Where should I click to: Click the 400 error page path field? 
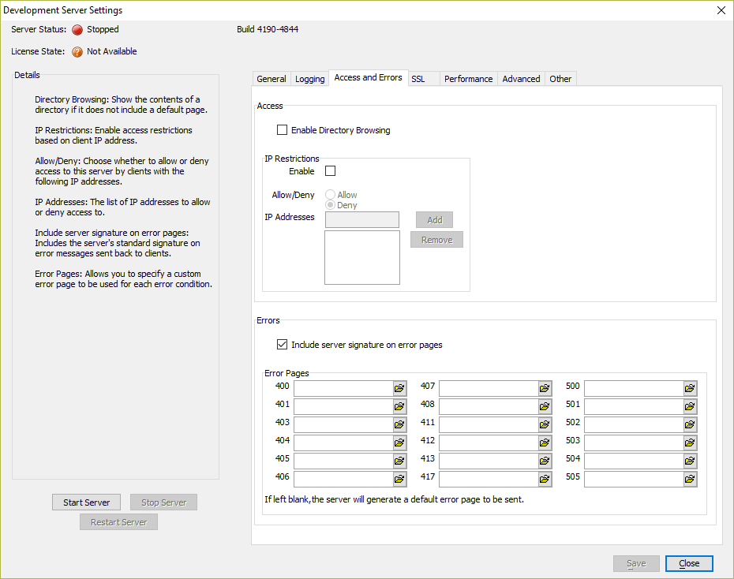click(x=343, y=388)
